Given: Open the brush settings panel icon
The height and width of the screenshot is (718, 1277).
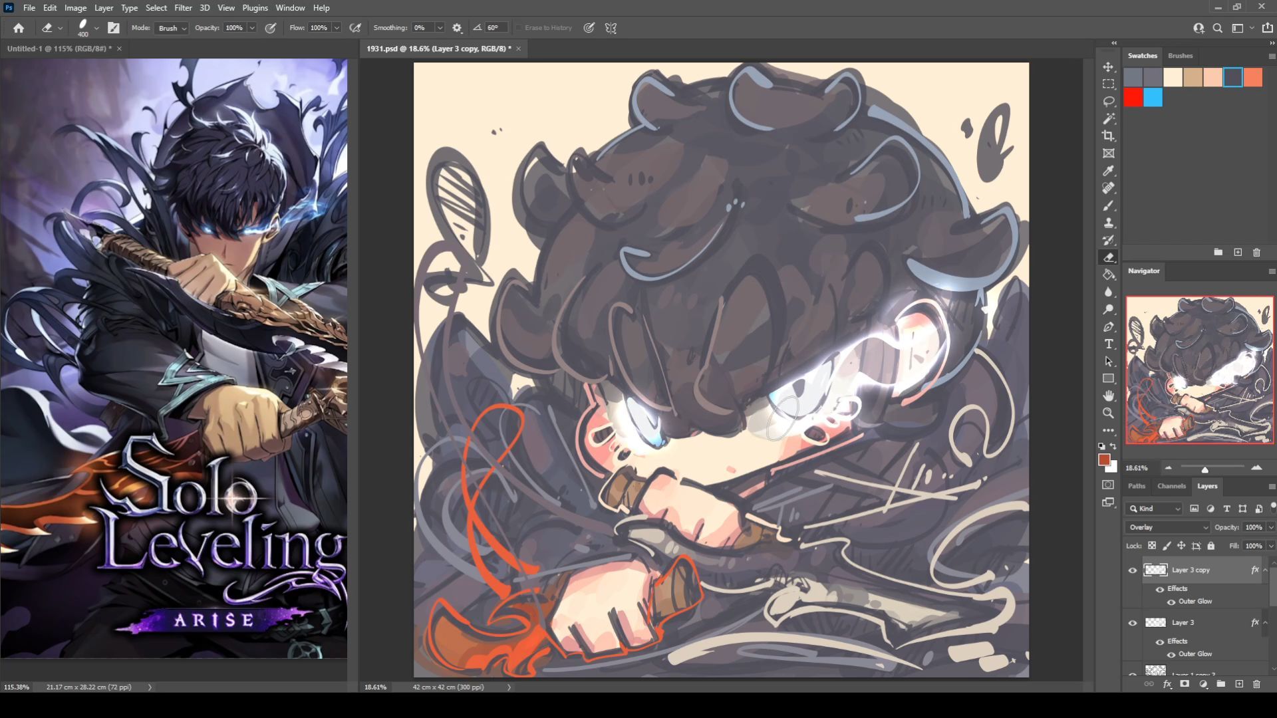Looking at the screenshot, I should [x=114, y=28].
